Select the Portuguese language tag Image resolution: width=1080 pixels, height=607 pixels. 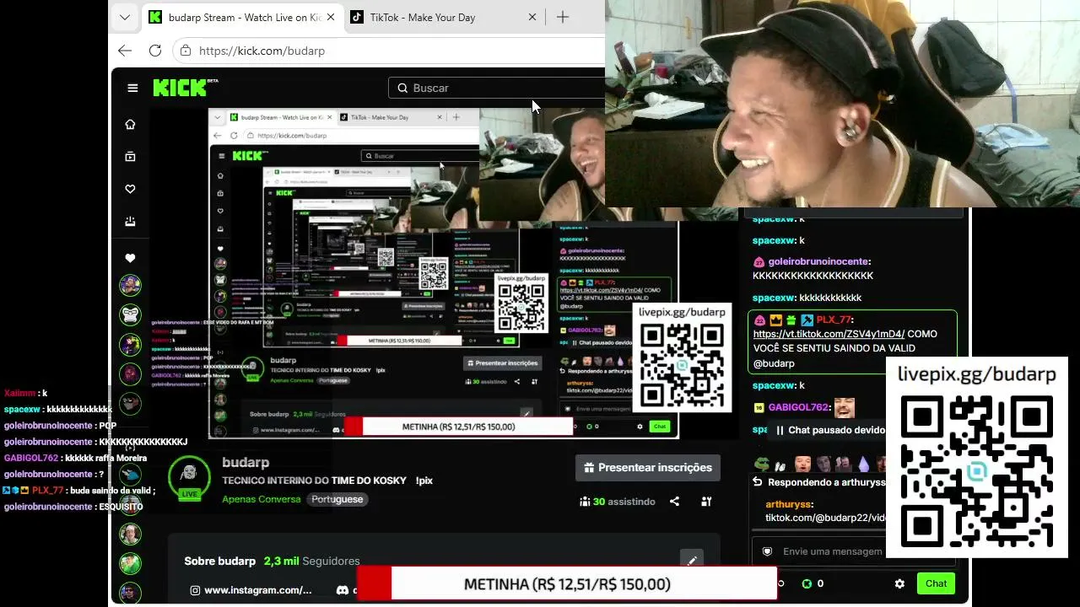[337, 499]
